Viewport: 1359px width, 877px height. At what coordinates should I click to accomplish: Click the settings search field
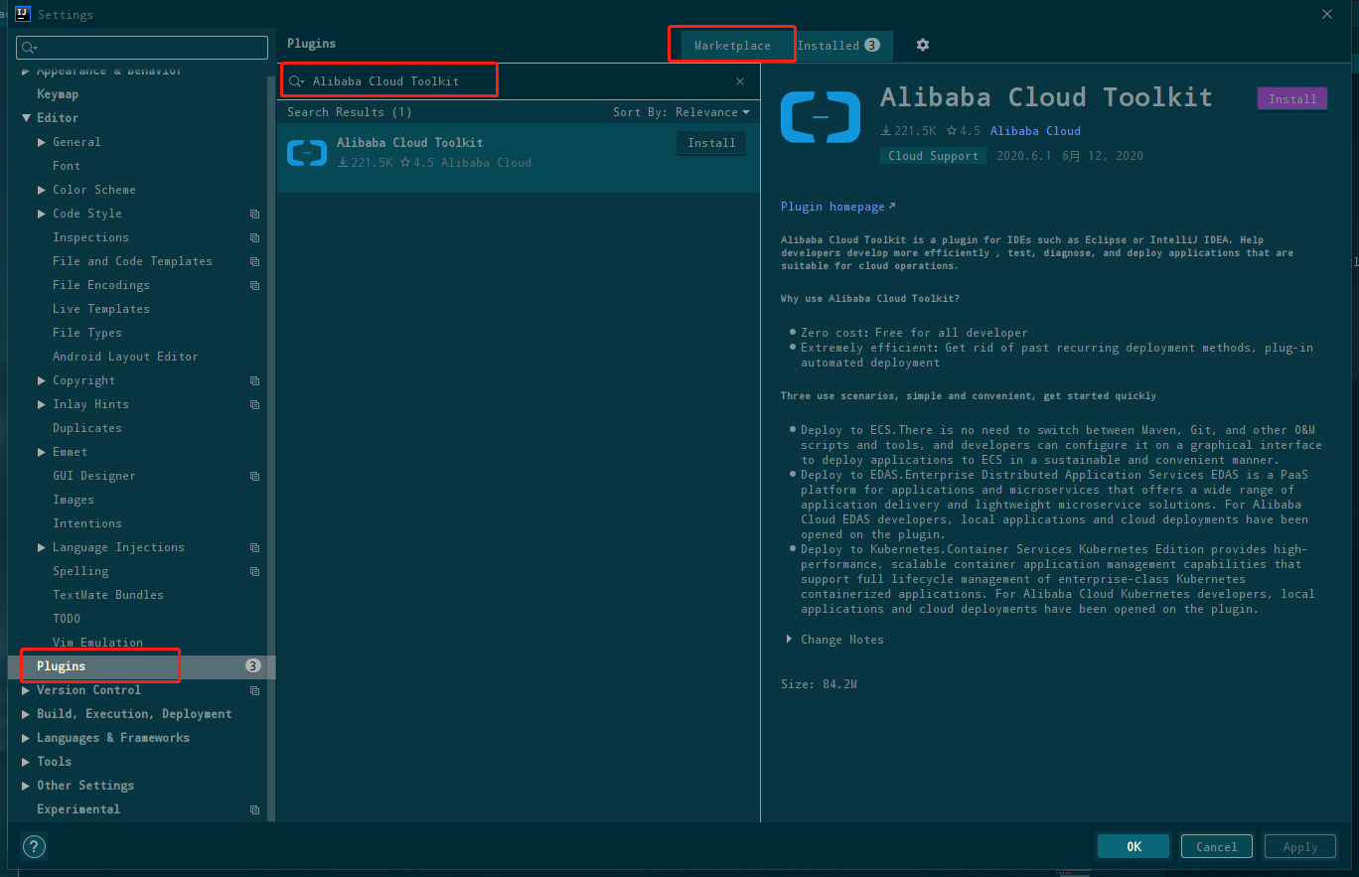pos(142,48)
